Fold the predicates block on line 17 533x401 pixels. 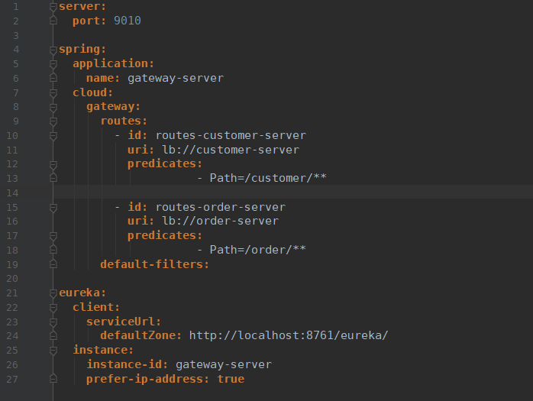(x=53, y=236)
